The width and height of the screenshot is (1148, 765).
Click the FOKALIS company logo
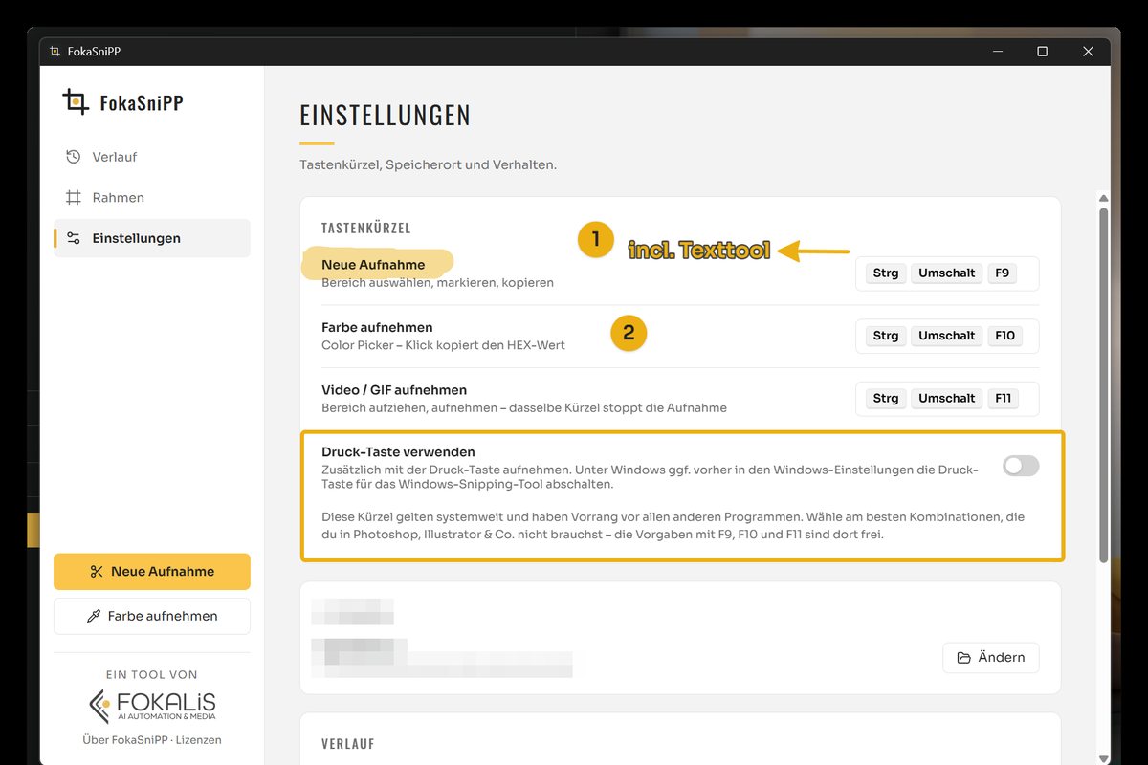152,706
